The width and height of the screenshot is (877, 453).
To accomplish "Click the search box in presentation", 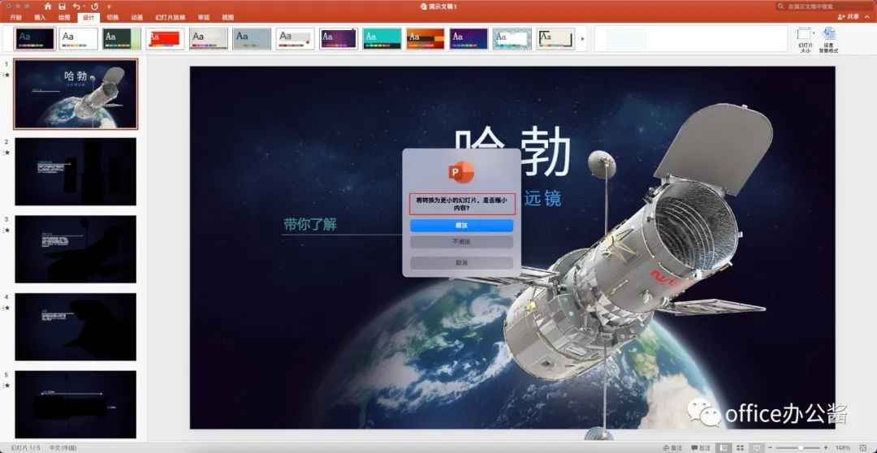I will pos(823,6).
